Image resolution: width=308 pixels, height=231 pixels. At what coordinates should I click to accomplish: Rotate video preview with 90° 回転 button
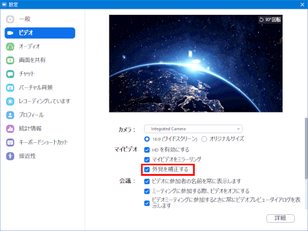pos(270,20)
